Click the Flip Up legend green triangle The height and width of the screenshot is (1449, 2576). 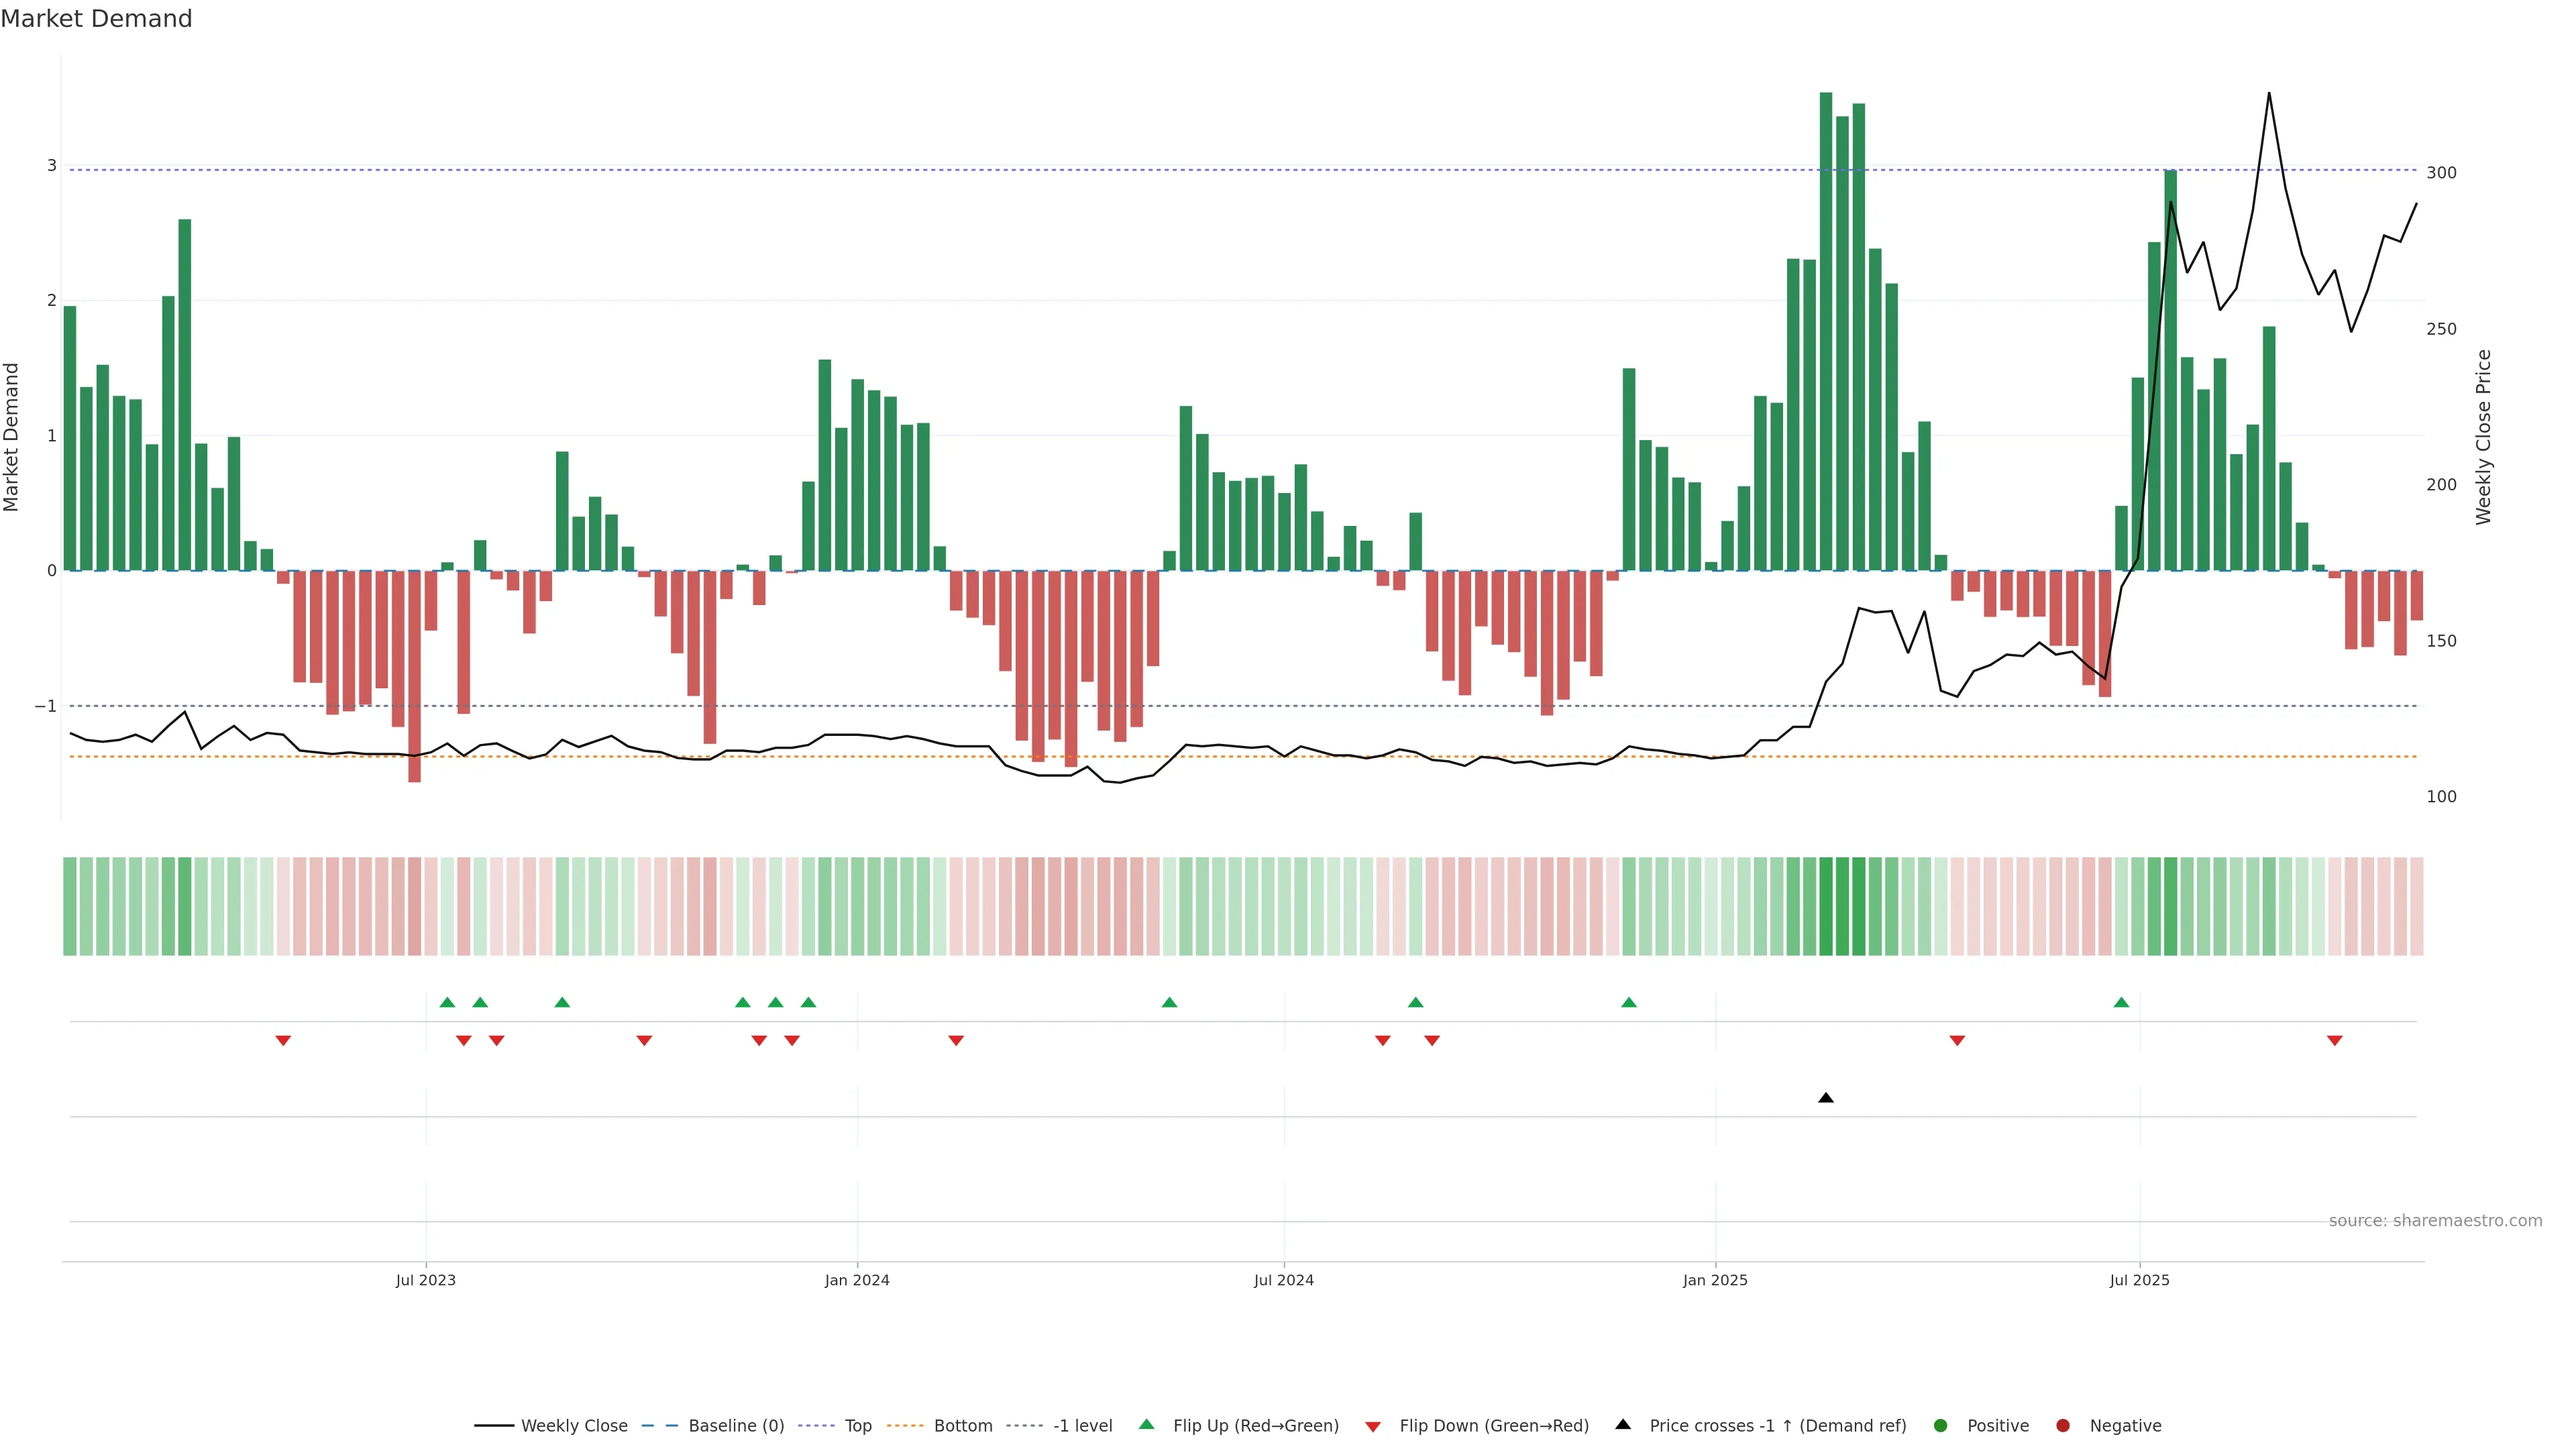point(1146,1424)
